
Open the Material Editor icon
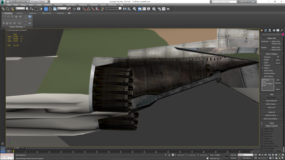pos(154,9)
